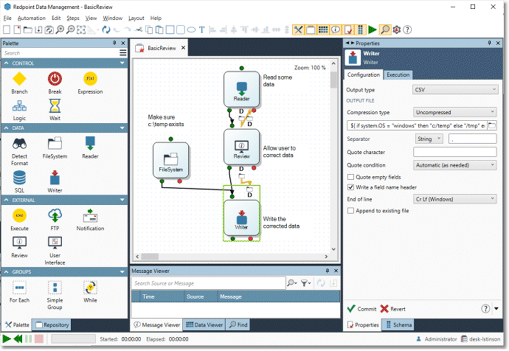Image resolution: width=509 pixels, height=351 pixels.
Task: Choose the Expression control icon
Action: pos(90,79)
